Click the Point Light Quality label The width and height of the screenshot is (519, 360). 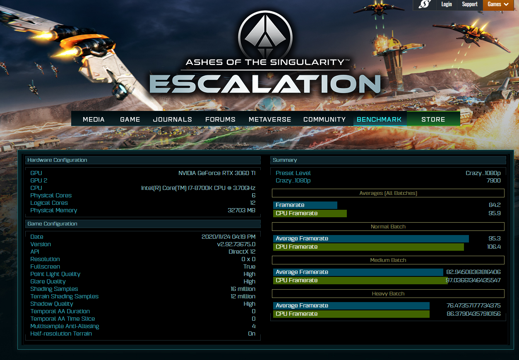55,274
